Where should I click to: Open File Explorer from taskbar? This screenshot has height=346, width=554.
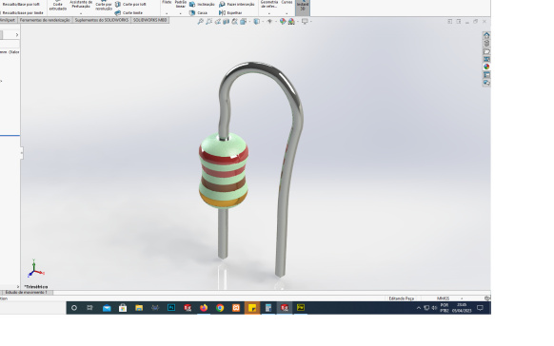pos(139,308)
